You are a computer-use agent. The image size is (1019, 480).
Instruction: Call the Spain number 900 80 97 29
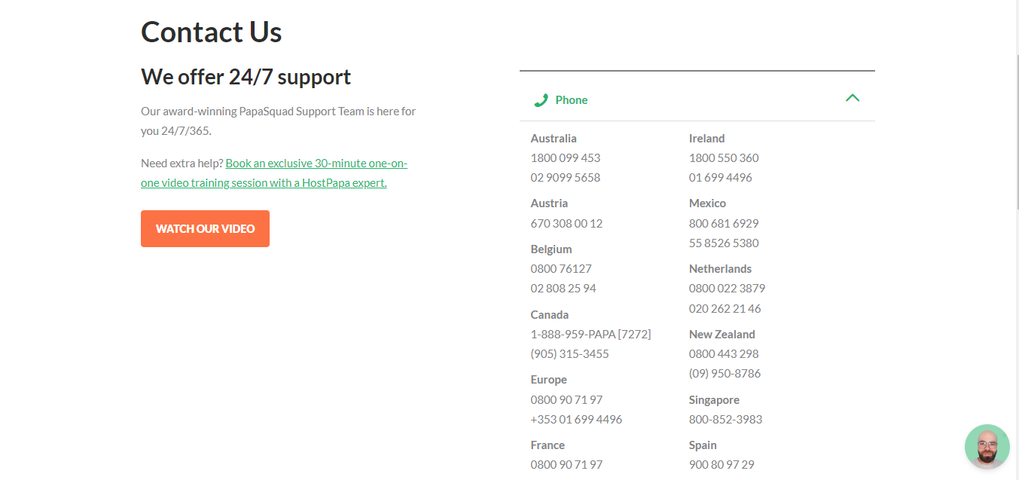coord(721,464)
